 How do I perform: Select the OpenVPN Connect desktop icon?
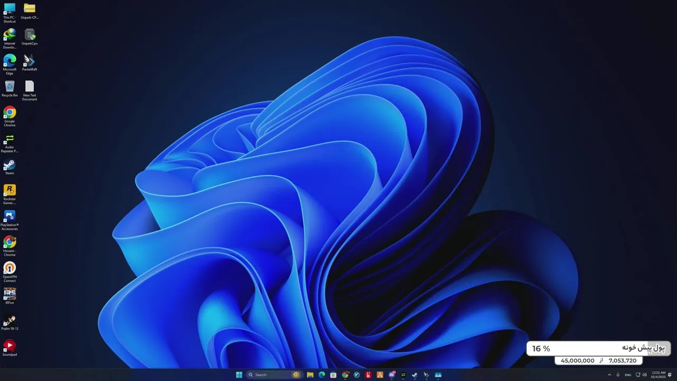10,272
